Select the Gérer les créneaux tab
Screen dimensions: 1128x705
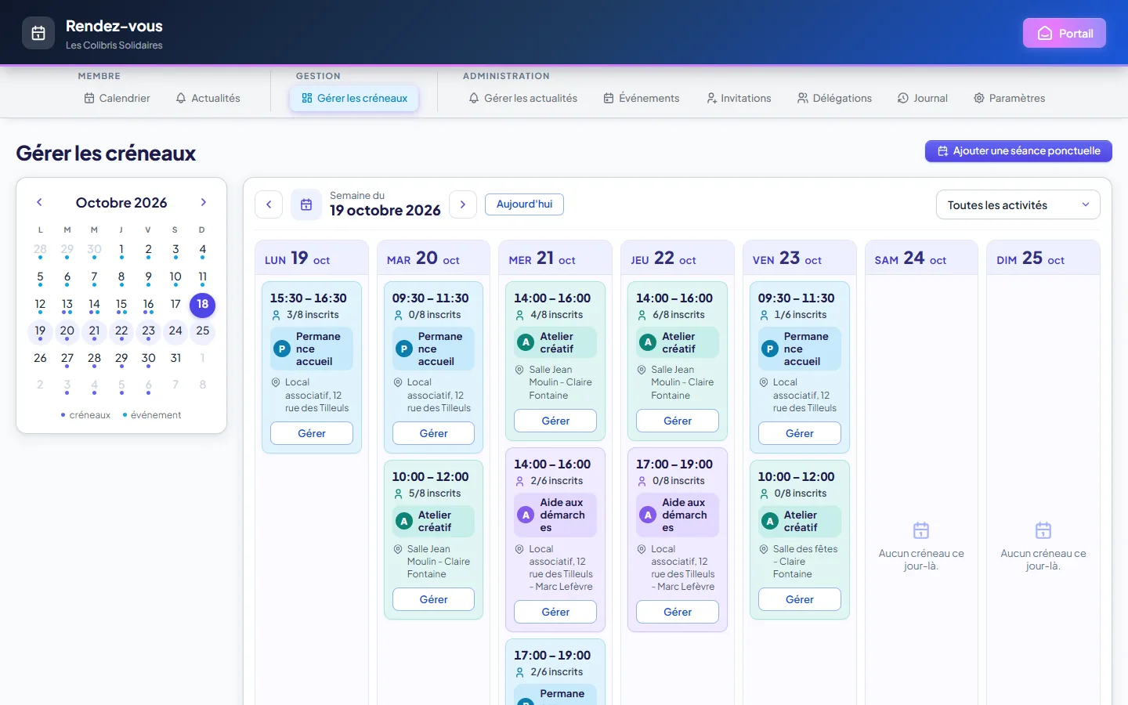click(x=355, y=98)
